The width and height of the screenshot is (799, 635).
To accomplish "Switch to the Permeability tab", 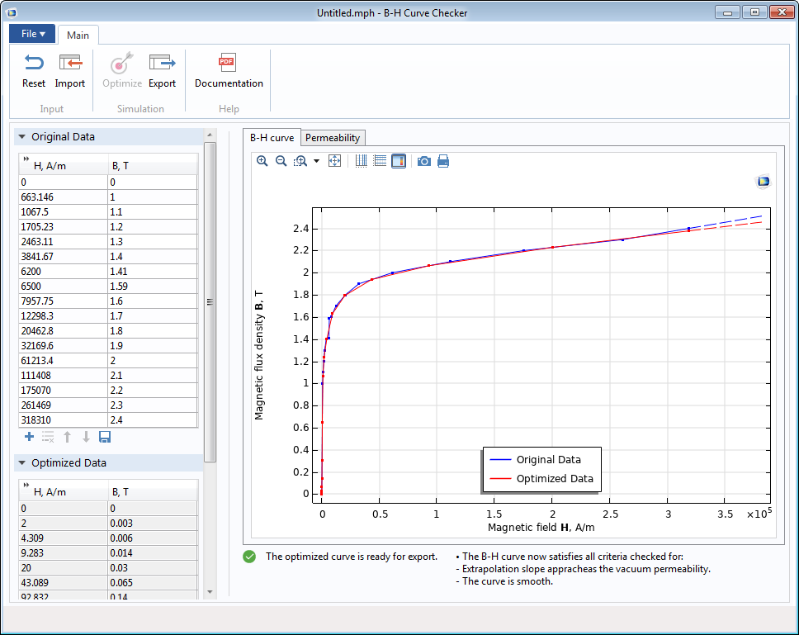I will pos(333,138).
